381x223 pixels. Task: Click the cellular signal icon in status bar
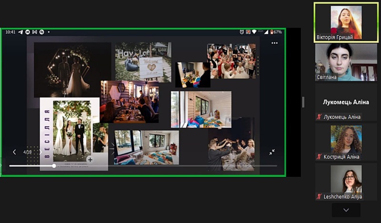click(266, 32)
